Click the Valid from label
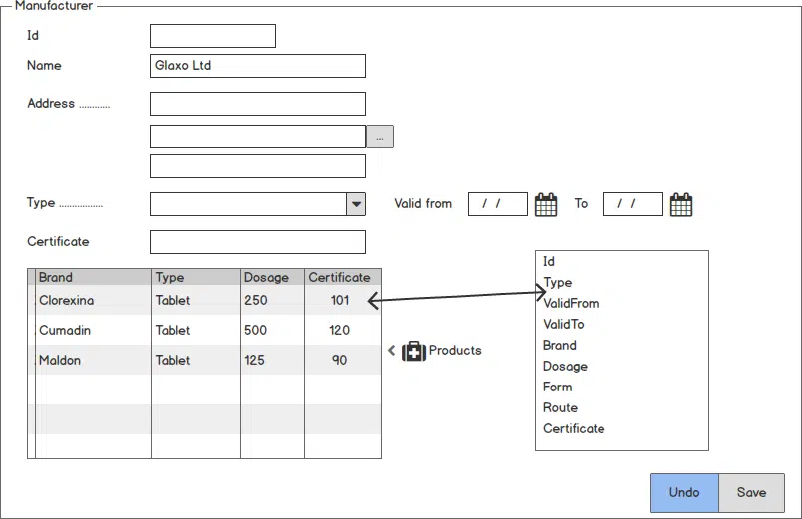 423,204
